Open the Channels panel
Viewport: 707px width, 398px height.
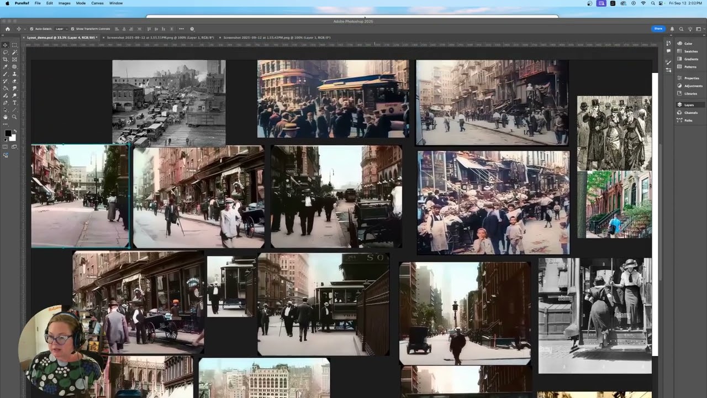(x=690, y=113)
